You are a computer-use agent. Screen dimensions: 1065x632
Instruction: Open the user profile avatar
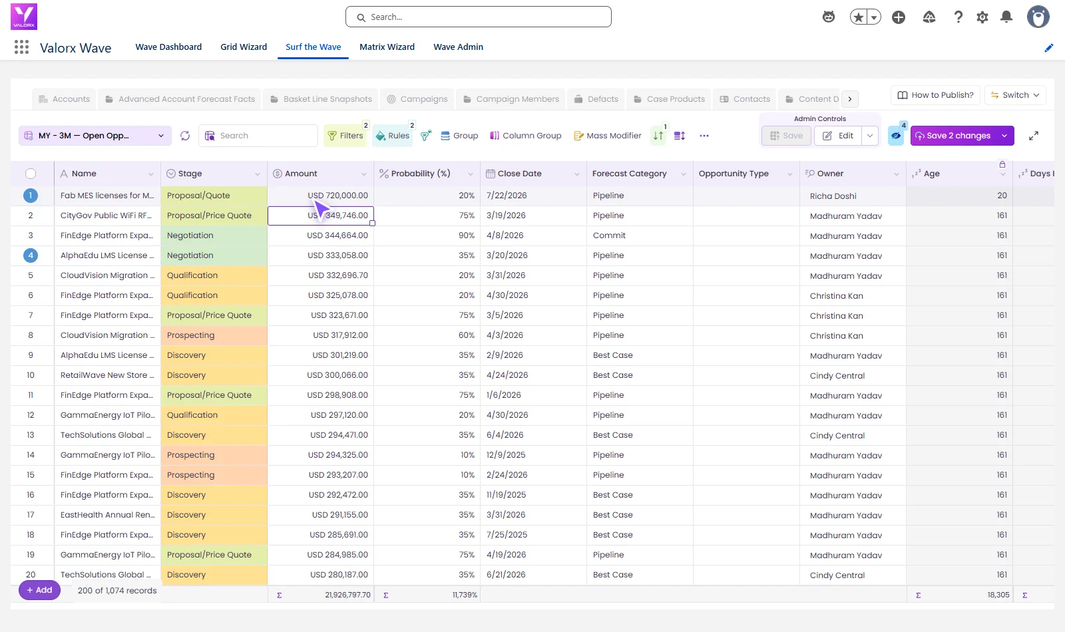point(1038,17)
